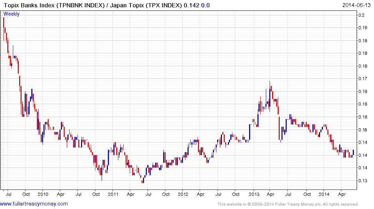Screen dimensions: 374x209
Task: Click the 'Oct' label just before 2010
Action: [26, 194]
